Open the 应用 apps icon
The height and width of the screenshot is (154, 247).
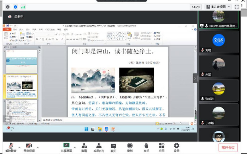(161, 146)
